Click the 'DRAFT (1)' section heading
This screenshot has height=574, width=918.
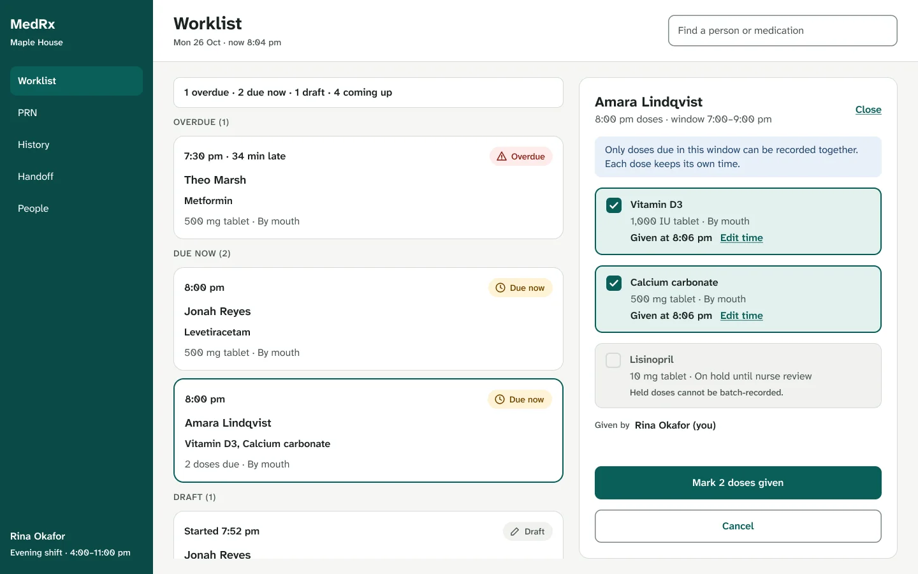(x=194, y=497)
